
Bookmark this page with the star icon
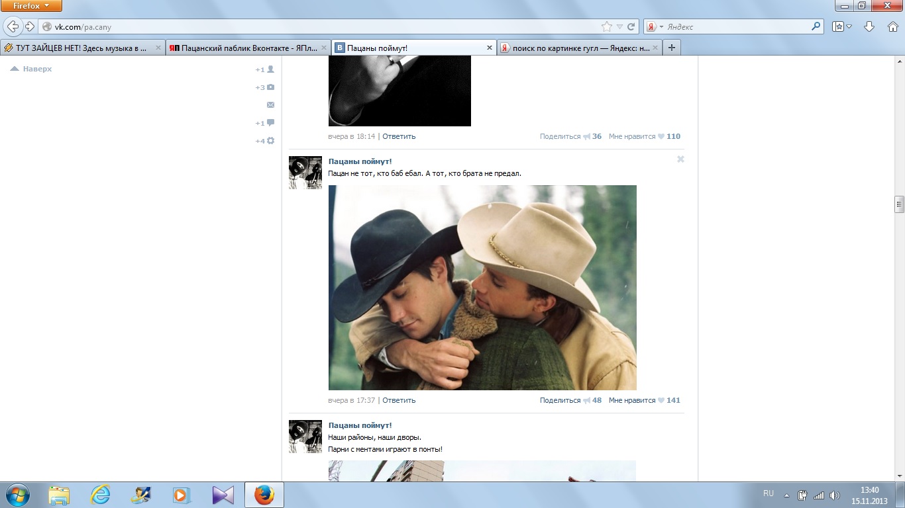pos(607,27)
